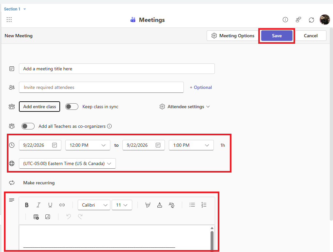Start a bulleted list
333x252 pixels.
(x=192, y=205)
